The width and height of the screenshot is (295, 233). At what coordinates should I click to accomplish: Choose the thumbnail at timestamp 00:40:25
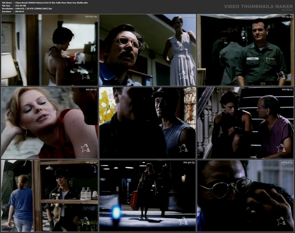click(x=147, y=196)
